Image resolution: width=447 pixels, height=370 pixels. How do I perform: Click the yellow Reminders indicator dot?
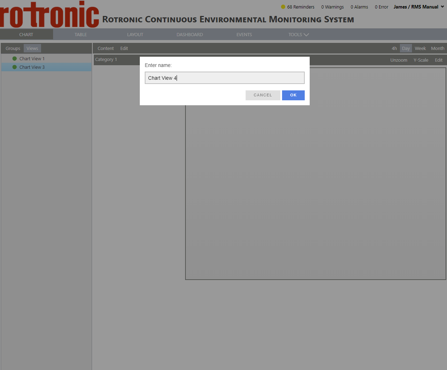[283, 7]
